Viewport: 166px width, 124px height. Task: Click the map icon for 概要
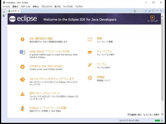click(90, 39)
